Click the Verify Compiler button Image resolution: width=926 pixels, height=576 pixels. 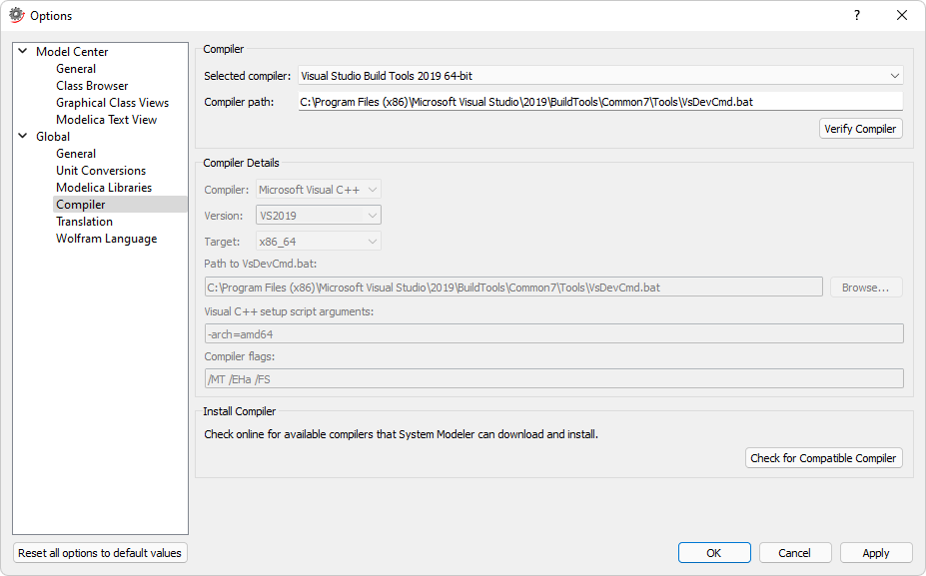[x=860, y=129]
